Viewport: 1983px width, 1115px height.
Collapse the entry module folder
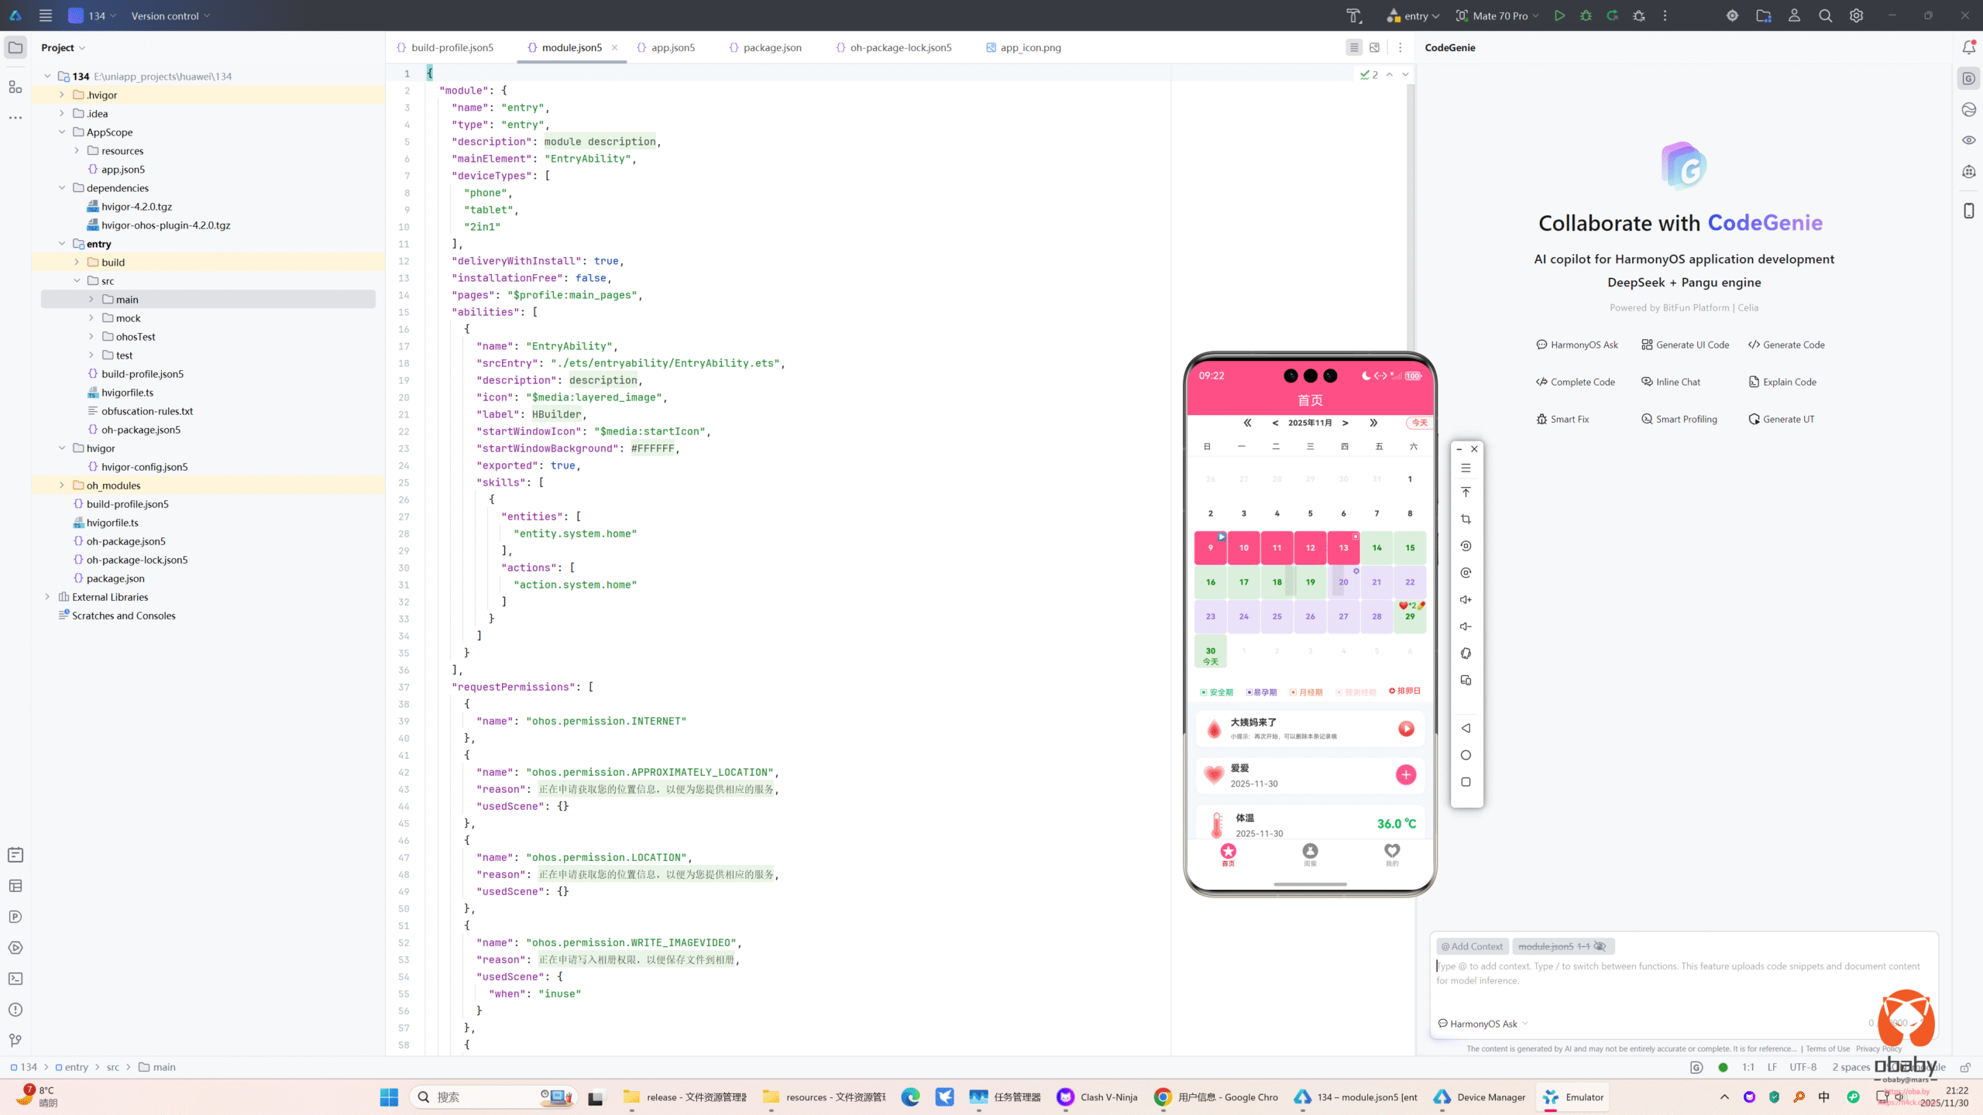coord(62,244)
